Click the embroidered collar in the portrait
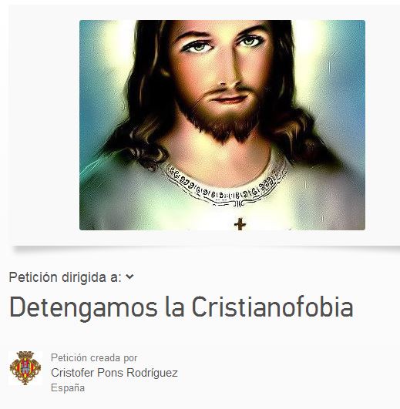Viewport: 400px width, 409px height. tap(224, 186)
